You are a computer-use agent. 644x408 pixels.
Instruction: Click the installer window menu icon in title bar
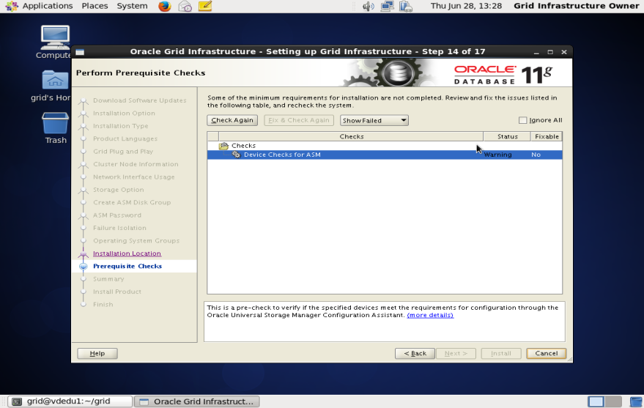pyautogui.click(x=80, y=52)
